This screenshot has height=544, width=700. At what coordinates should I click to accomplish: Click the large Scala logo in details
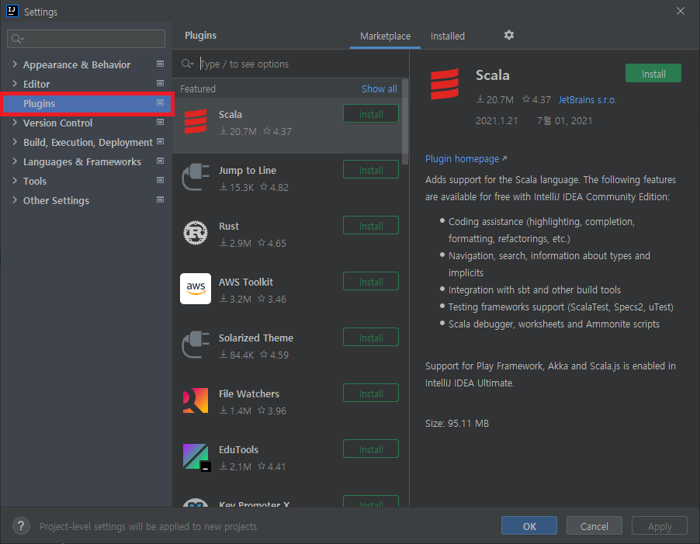point(444,84)
